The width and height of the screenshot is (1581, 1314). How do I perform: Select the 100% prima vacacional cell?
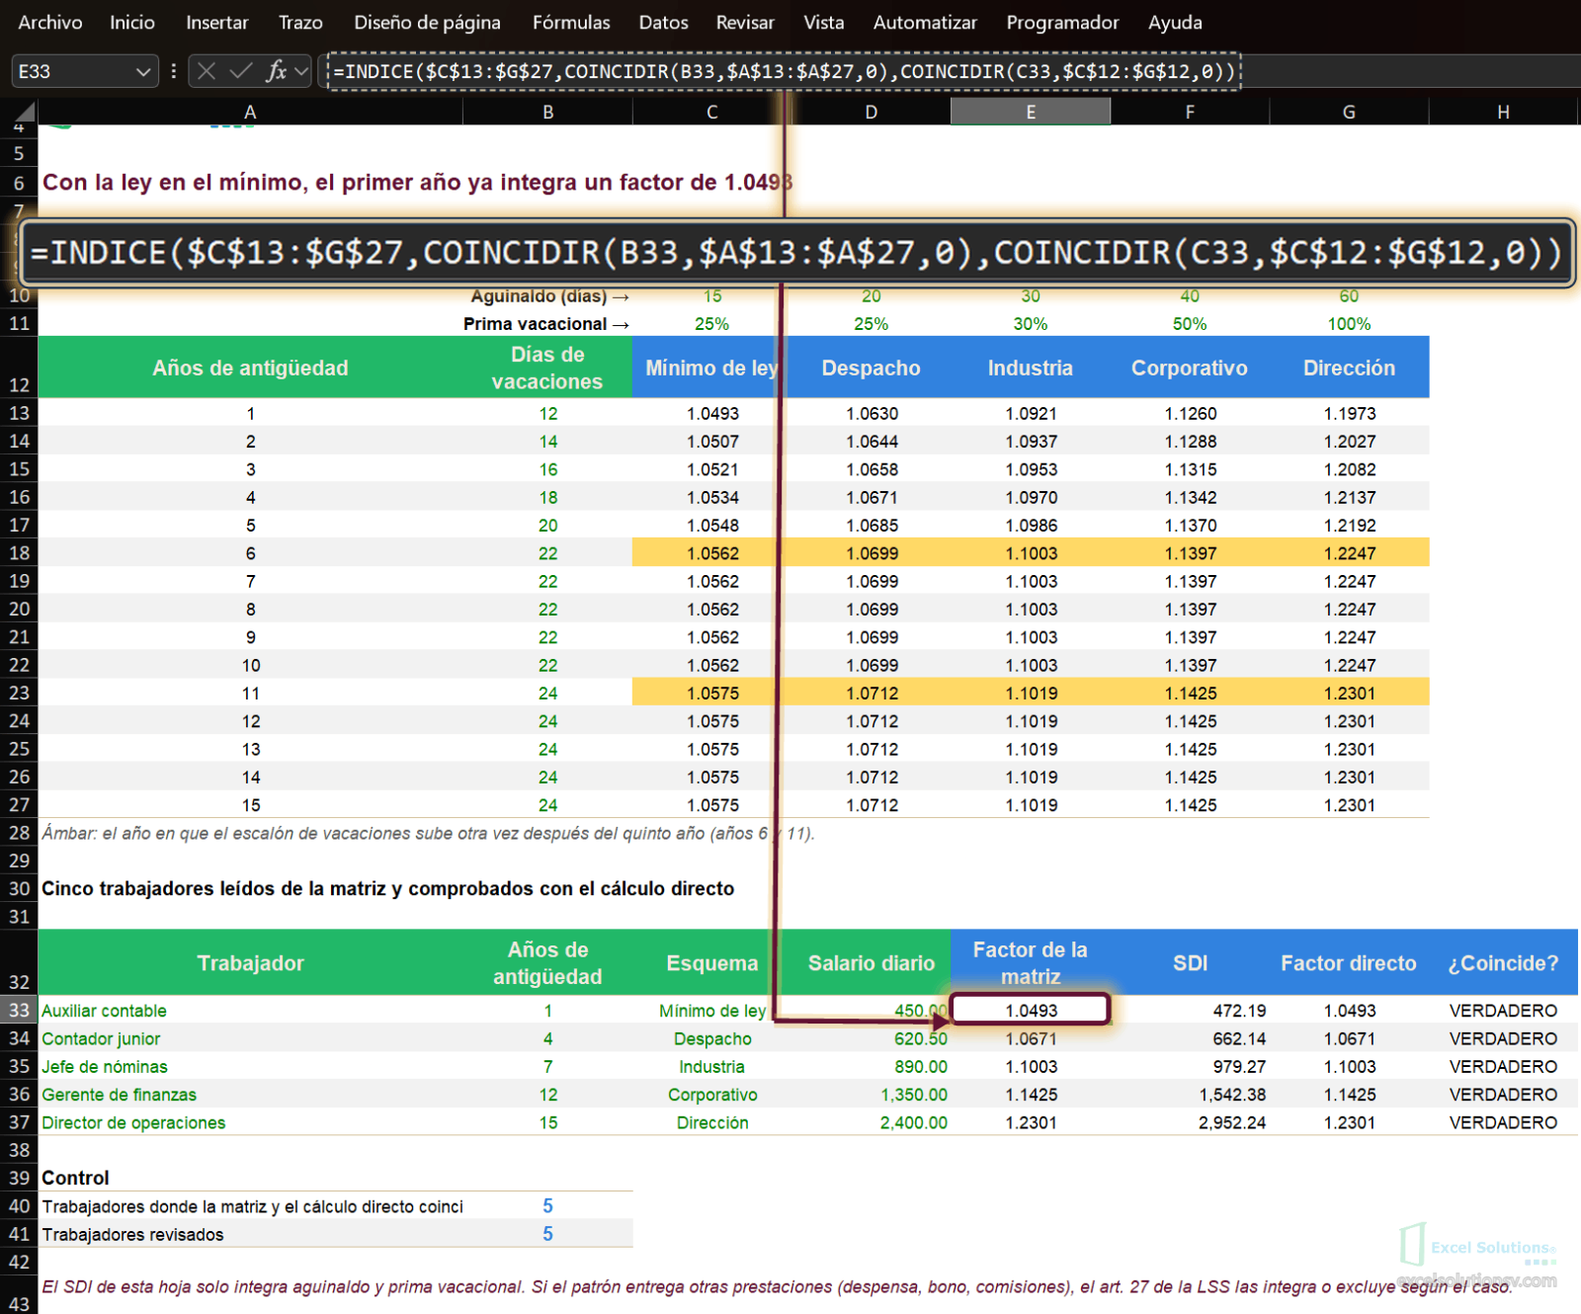(x=1349, y=324)
